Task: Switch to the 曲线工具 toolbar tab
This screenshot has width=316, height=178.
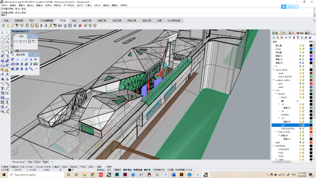Action: point(87,21)
